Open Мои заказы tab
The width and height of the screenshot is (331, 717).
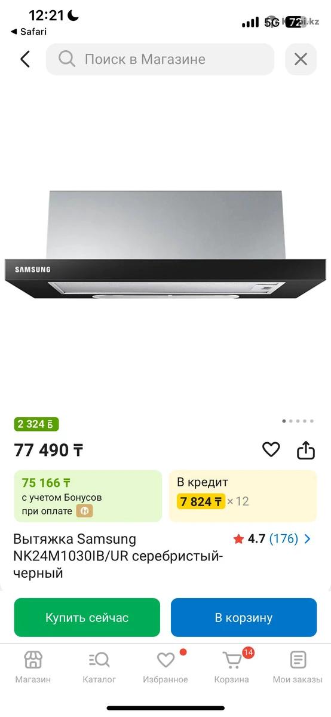pyautogui.click(x=298, y=668)
